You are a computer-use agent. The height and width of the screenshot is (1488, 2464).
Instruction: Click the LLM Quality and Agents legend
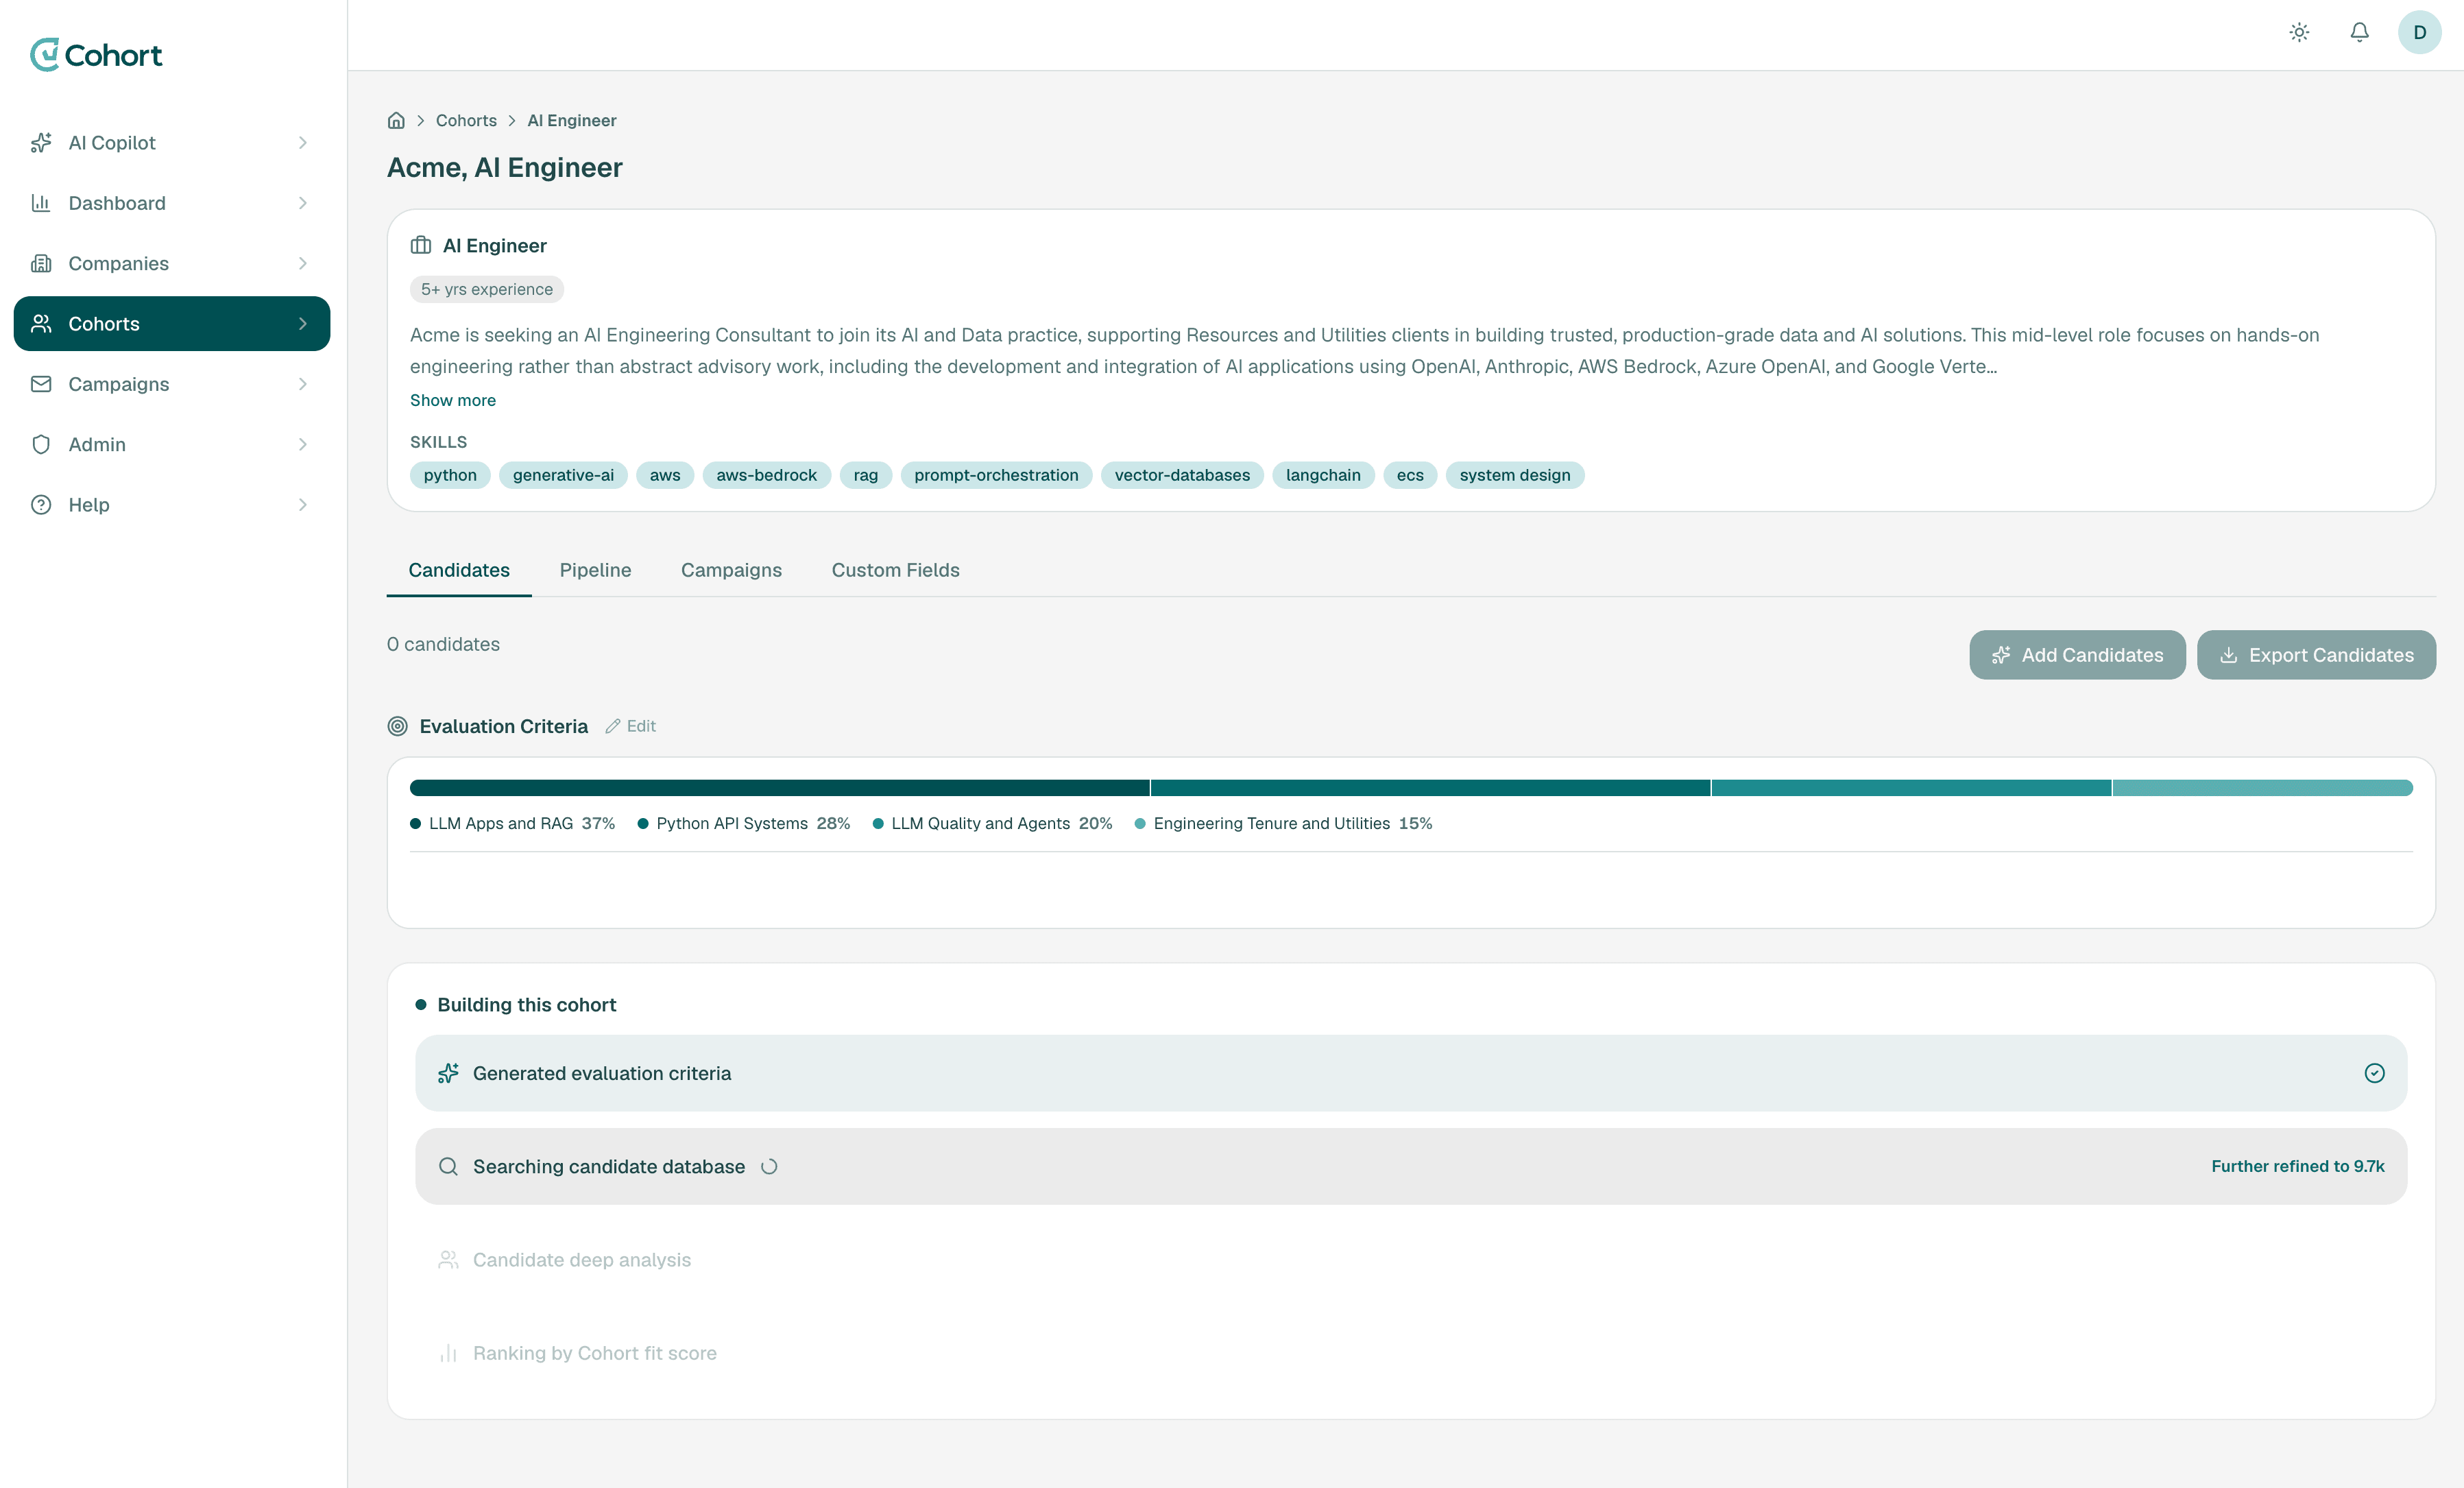(992, 823)
